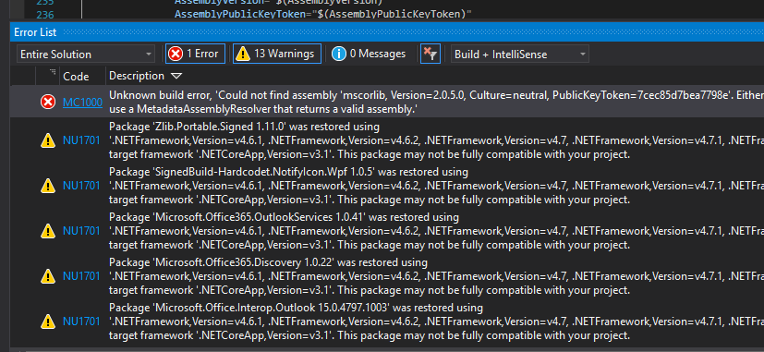The width and height of the screenshot is (764, 352).
Task: Click code line 236 AssemblyPublicKeyToken text
Action: click(x=323, y=14)
